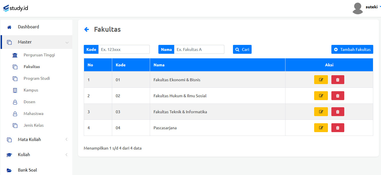Focus the Nama search field
The width and height of the screenshot is (381, 175).
click(x=199, y=49)
